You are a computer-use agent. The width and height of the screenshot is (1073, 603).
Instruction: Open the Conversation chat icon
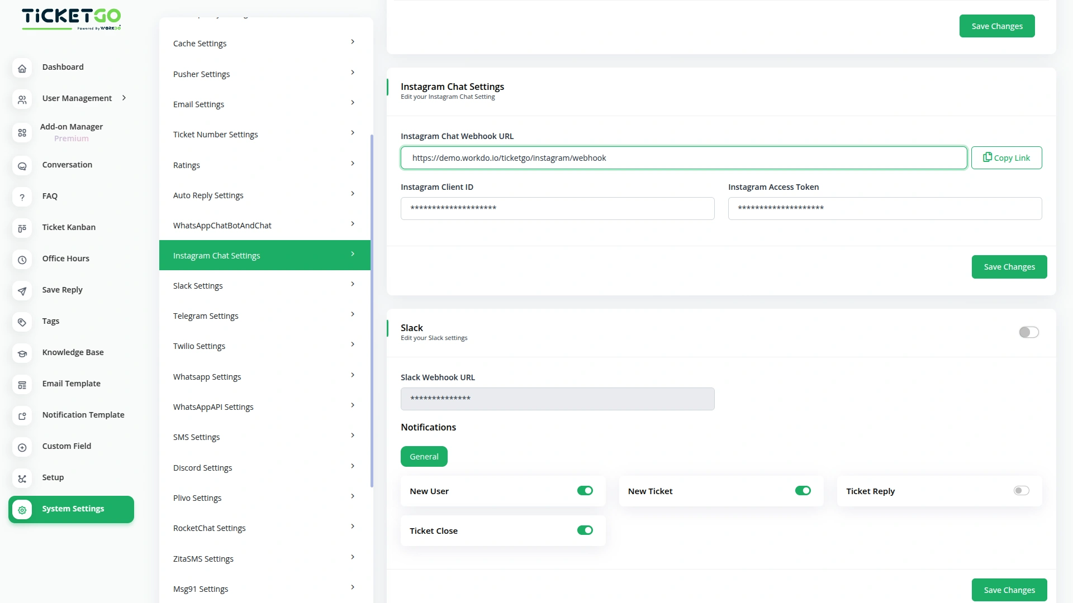(22, 166)
